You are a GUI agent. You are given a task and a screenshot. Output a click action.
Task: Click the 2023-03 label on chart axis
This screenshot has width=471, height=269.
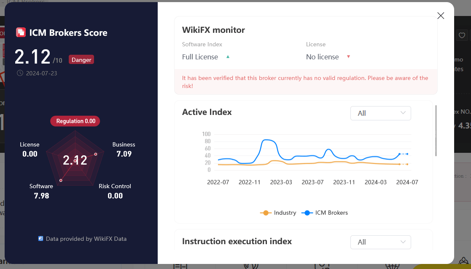click(281, 182)
